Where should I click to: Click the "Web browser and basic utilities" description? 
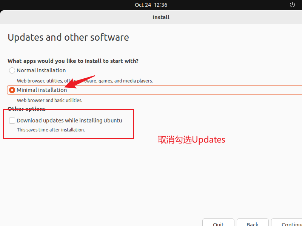click(x=49, y=101)
